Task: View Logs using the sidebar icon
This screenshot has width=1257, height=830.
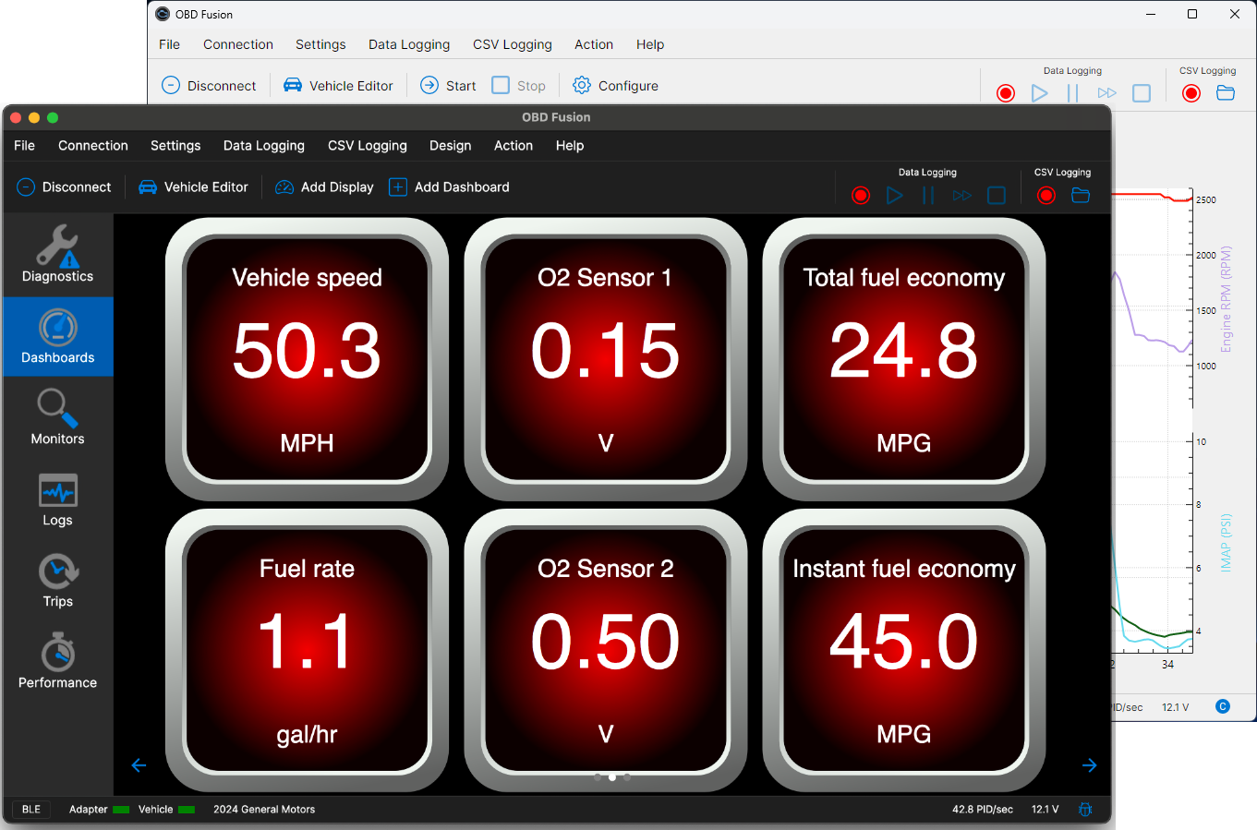Action: (57, 499)
